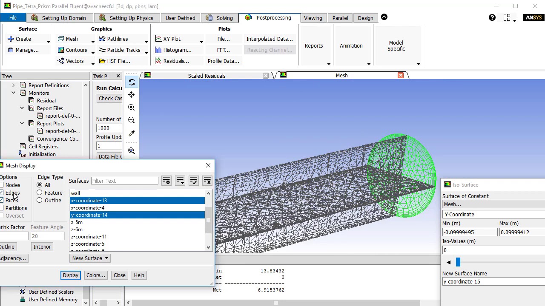This screenshot has width=545, height=306.
Task: Switch to User Defined tab
Action: point(181,18)
